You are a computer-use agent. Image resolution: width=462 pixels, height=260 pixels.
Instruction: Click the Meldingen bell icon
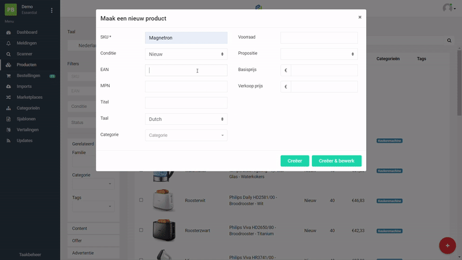pyautogui.click(x=9, y=43)
